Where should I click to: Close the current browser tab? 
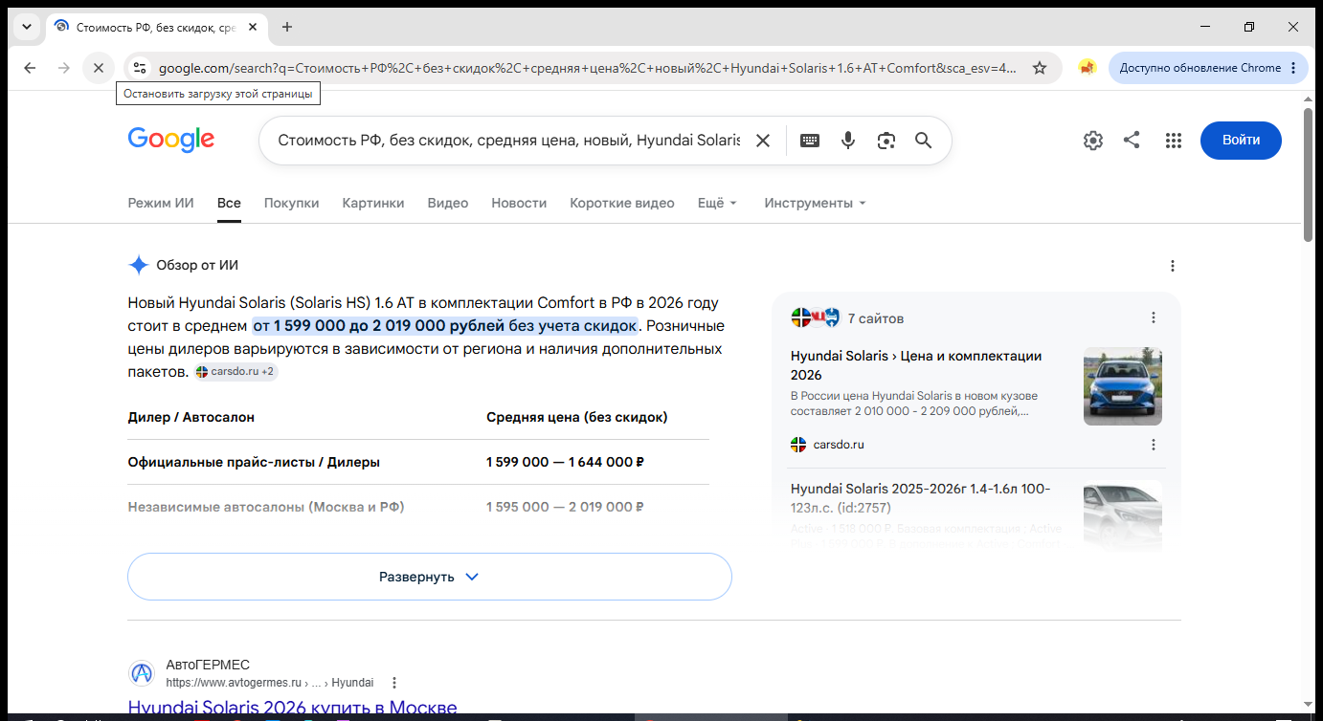pyautogui.click(x=253, y=27)
